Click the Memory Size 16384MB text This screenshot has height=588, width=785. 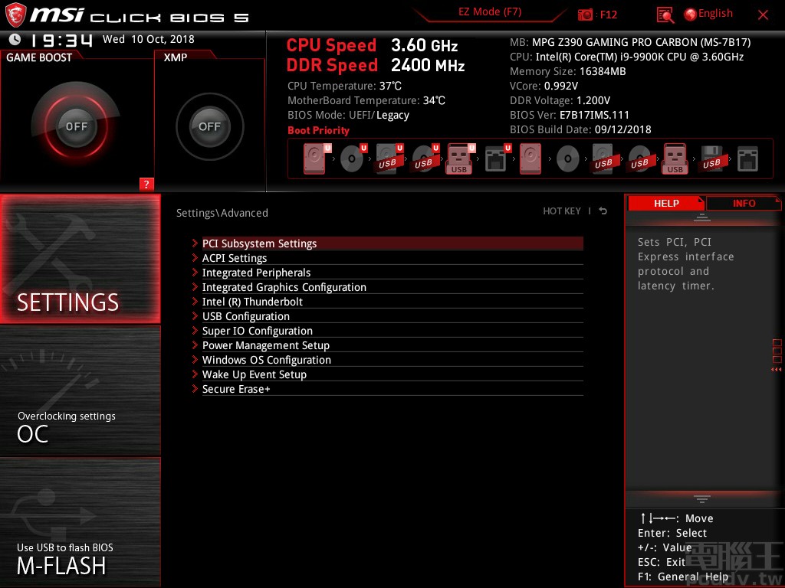pos(568,71)
